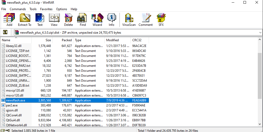Image resolution: width=263 pixels, height=132 pixels.
Task: Click status total 24,439,795 bytes text
Action: click(x=168, y=130)
